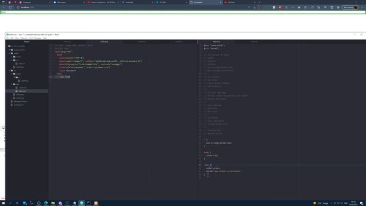Click the border solid currentColor line
Image resolution: width=366 pixels, height=206 pixels.
(x=224, y=171)
